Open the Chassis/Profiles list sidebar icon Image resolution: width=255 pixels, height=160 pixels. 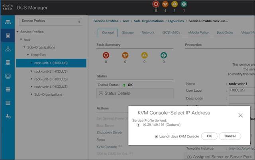pos(8,103)
